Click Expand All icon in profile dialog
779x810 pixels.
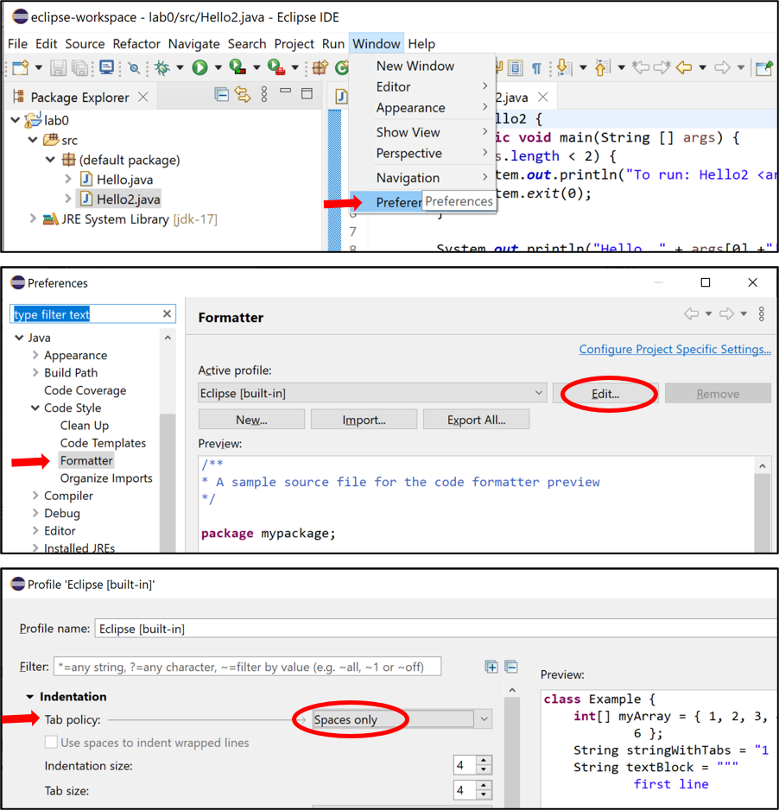491,667
